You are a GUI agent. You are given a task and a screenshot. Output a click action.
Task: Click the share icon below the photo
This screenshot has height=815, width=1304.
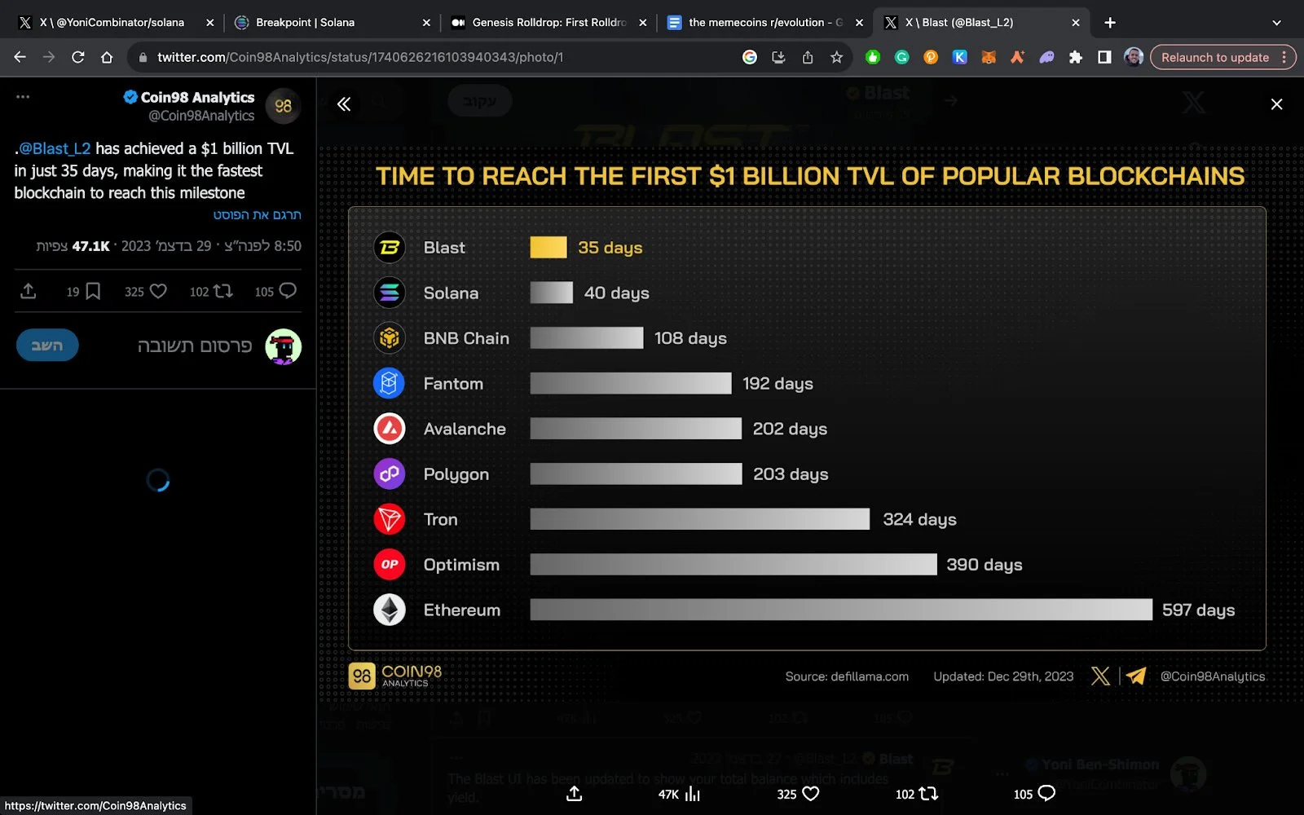[575, 793]
